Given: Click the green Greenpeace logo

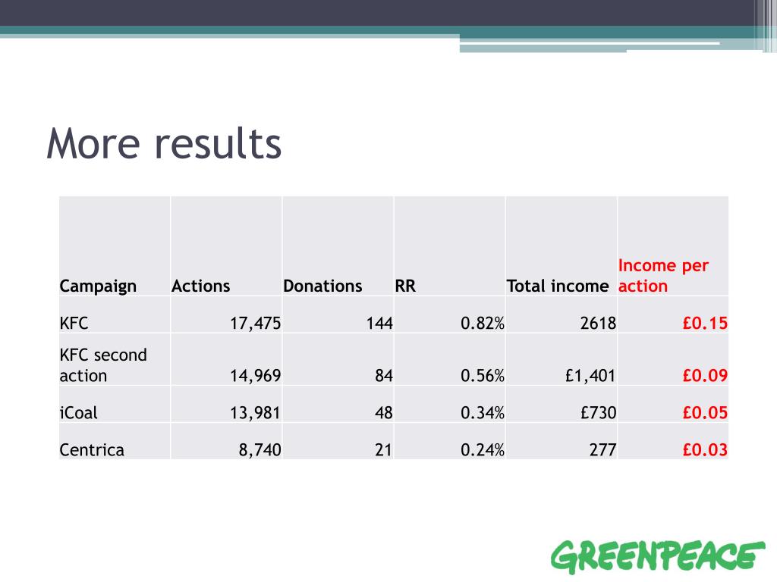Looking at the screenshot, I should [x=658, y=555].
